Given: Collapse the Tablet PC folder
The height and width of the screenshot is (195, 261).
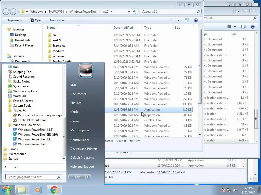Looking at the screenshot, I should [x=20, y=110].
